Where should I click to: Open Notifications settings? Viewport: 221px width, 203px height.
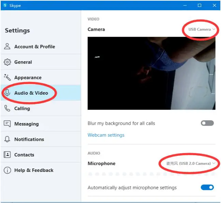tap(41, 139)
